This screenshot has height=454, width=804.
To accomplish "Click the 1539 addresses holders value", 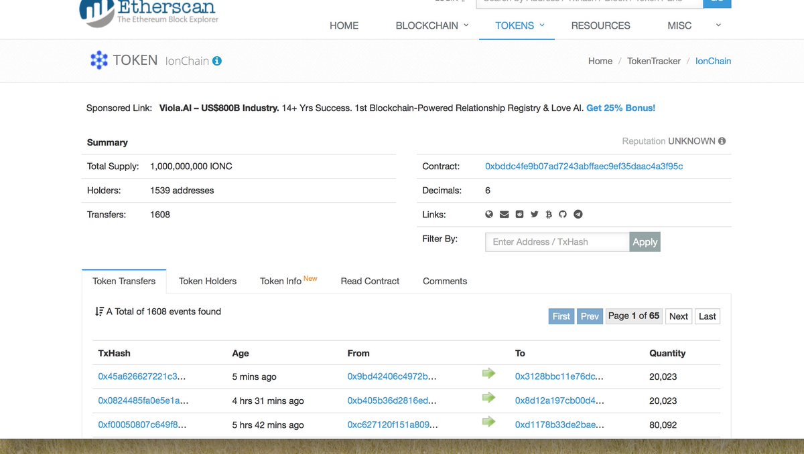I will tap(182, 190).
